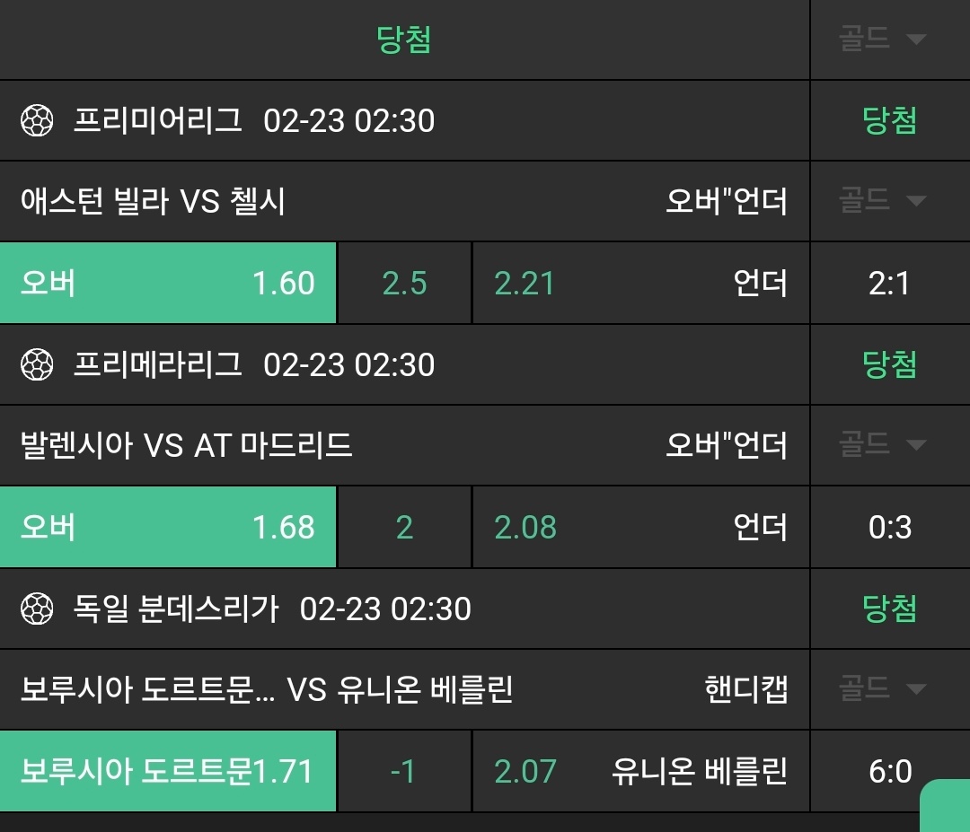The width and height of the screenshot is (970, 832).
Task: Click the soccer ball icon beside 독일 분데스리가
Action: click(37, 609)
